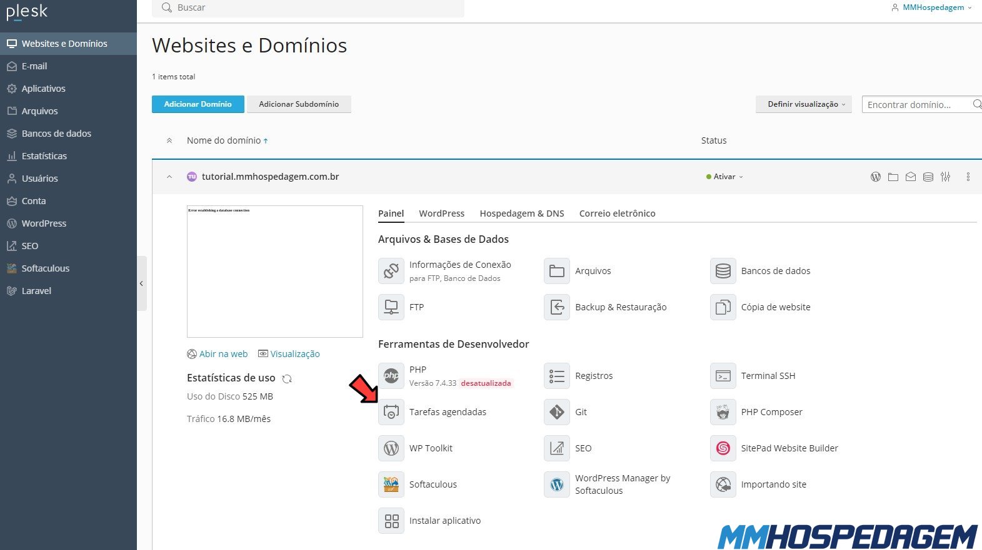Click the Status column header
This screenshot has height=550, width=982.
click(x=714, y=140)
